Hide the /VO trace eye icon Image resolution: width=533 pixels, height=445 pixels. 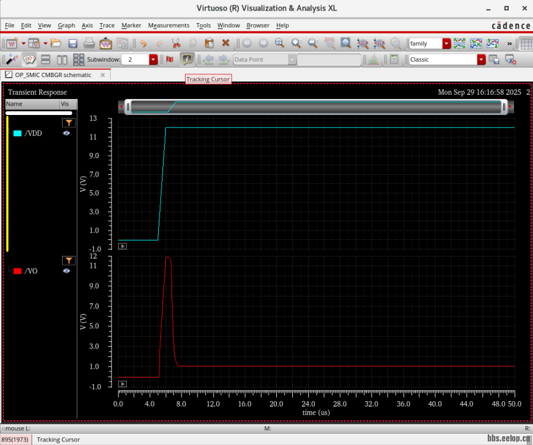(66, 271)
